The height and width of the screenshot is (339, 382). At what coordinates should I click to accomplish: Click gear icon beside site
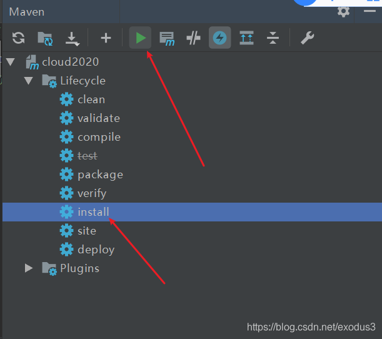66,231
